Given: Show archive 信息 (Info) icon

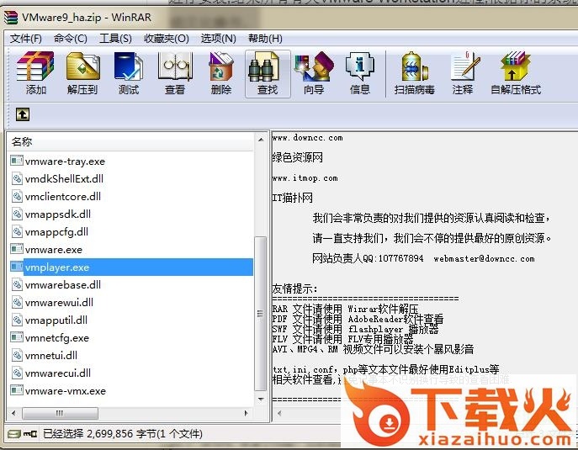Looking at the screenshot, I should coord(360,73).
